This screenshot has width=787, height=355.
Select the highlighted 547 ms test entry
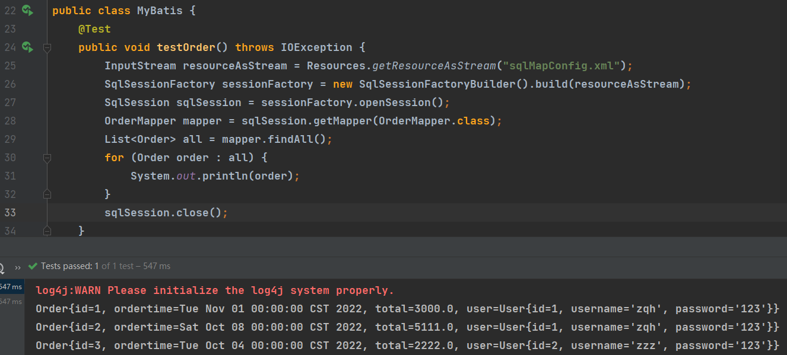(x=11, y=286)
